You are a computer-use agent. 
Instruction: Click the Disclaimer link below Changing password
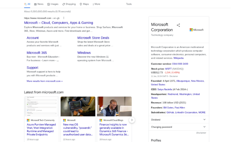[x=201, y=133]
